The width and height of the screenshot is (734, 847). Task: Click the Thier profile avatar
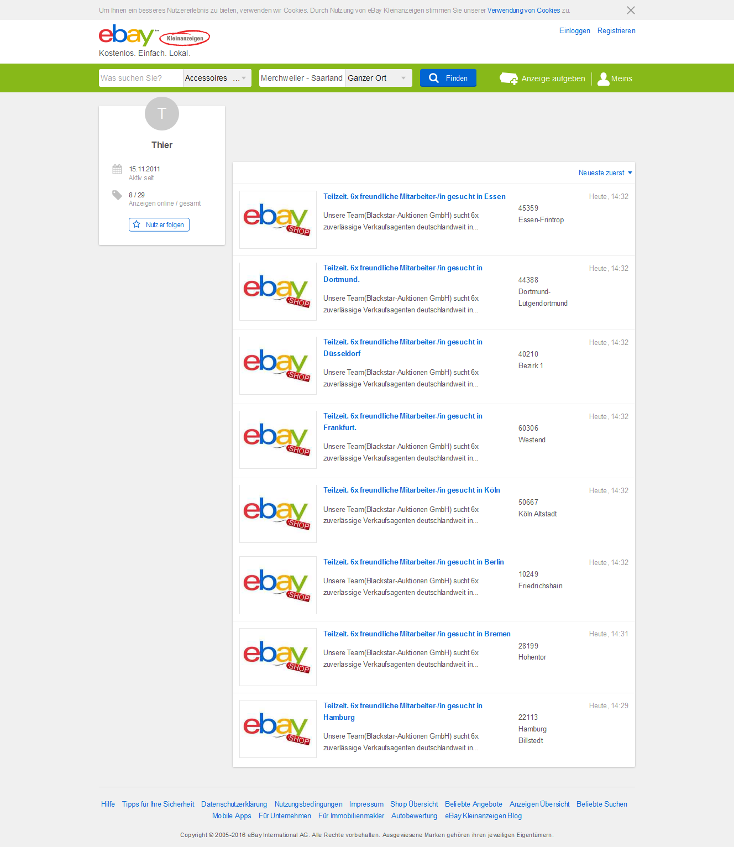(x=162, y=113)
